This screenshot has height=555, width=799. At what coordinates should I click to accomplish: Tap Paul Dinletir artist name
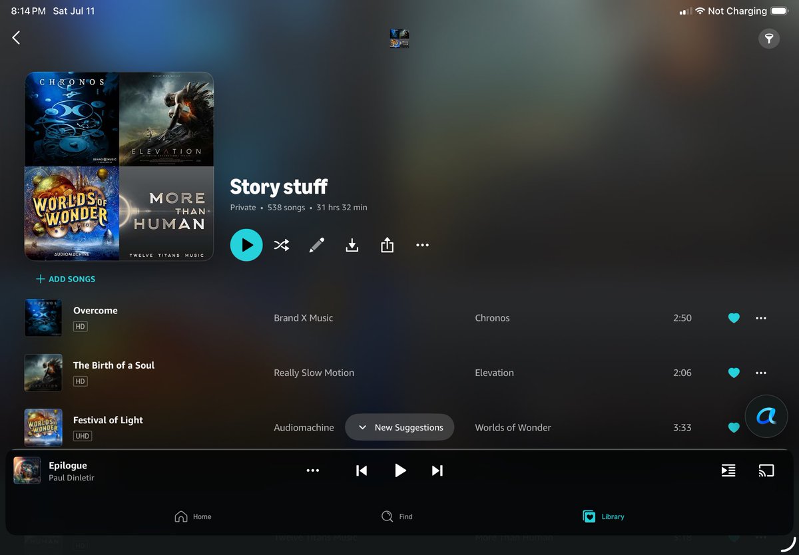pos(71,478)
